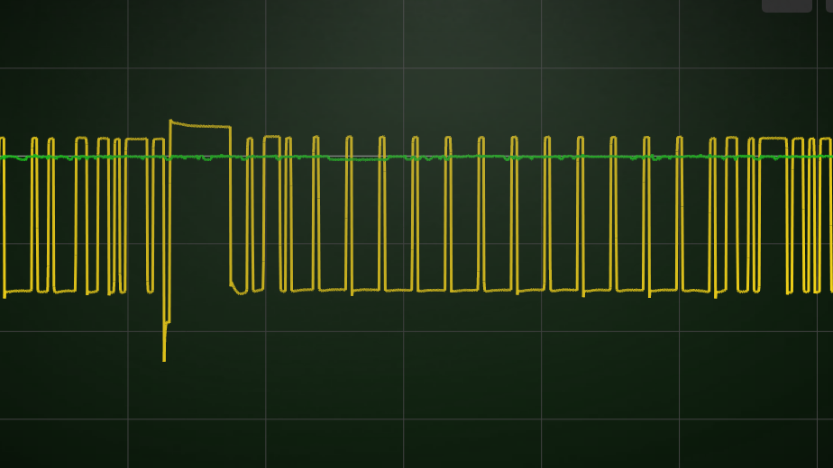Select the falling edge of the tallest wide pulse
The height and width of the screenshot is (468, 833).
[x=231, y=206]
